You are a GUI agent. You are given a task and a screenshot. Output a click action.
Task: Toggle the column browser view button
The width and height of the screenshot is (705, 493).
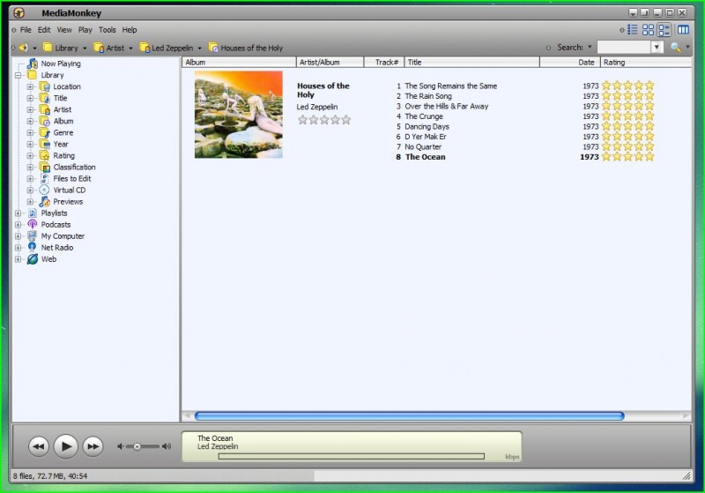tap(683, 30)
